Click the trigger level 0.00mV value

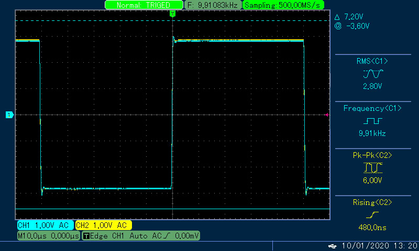tap(187, 236)
